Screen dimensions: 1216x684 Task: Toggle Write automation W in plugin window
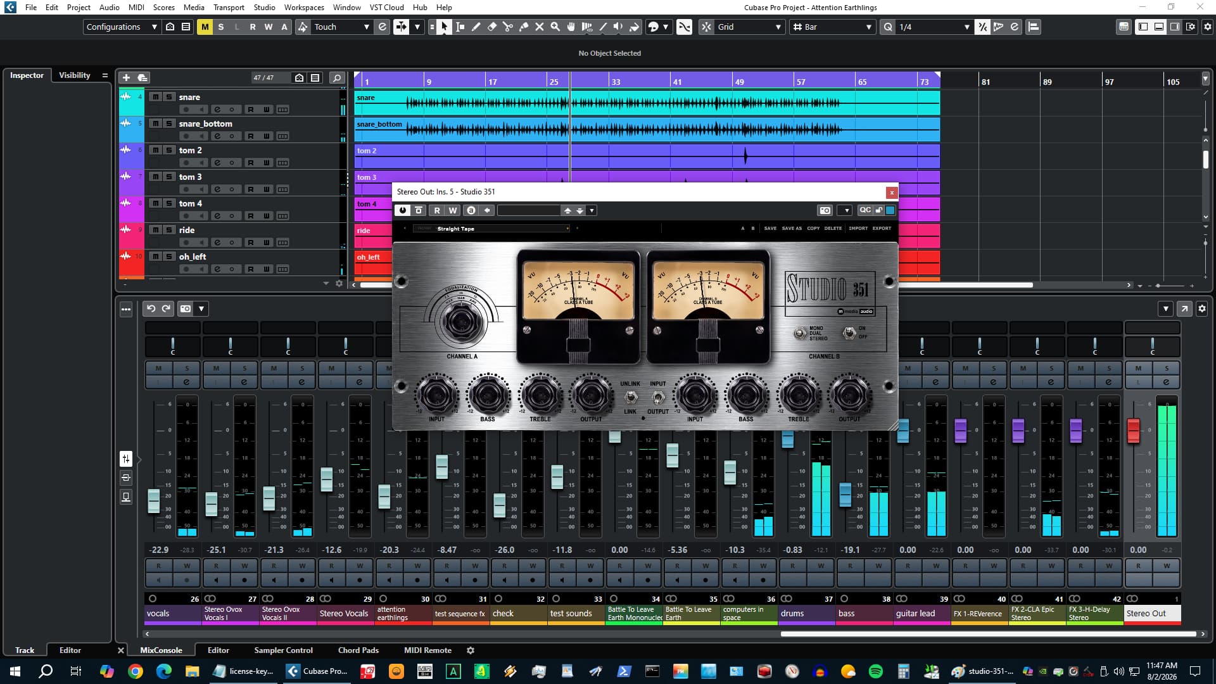[452, 210]
